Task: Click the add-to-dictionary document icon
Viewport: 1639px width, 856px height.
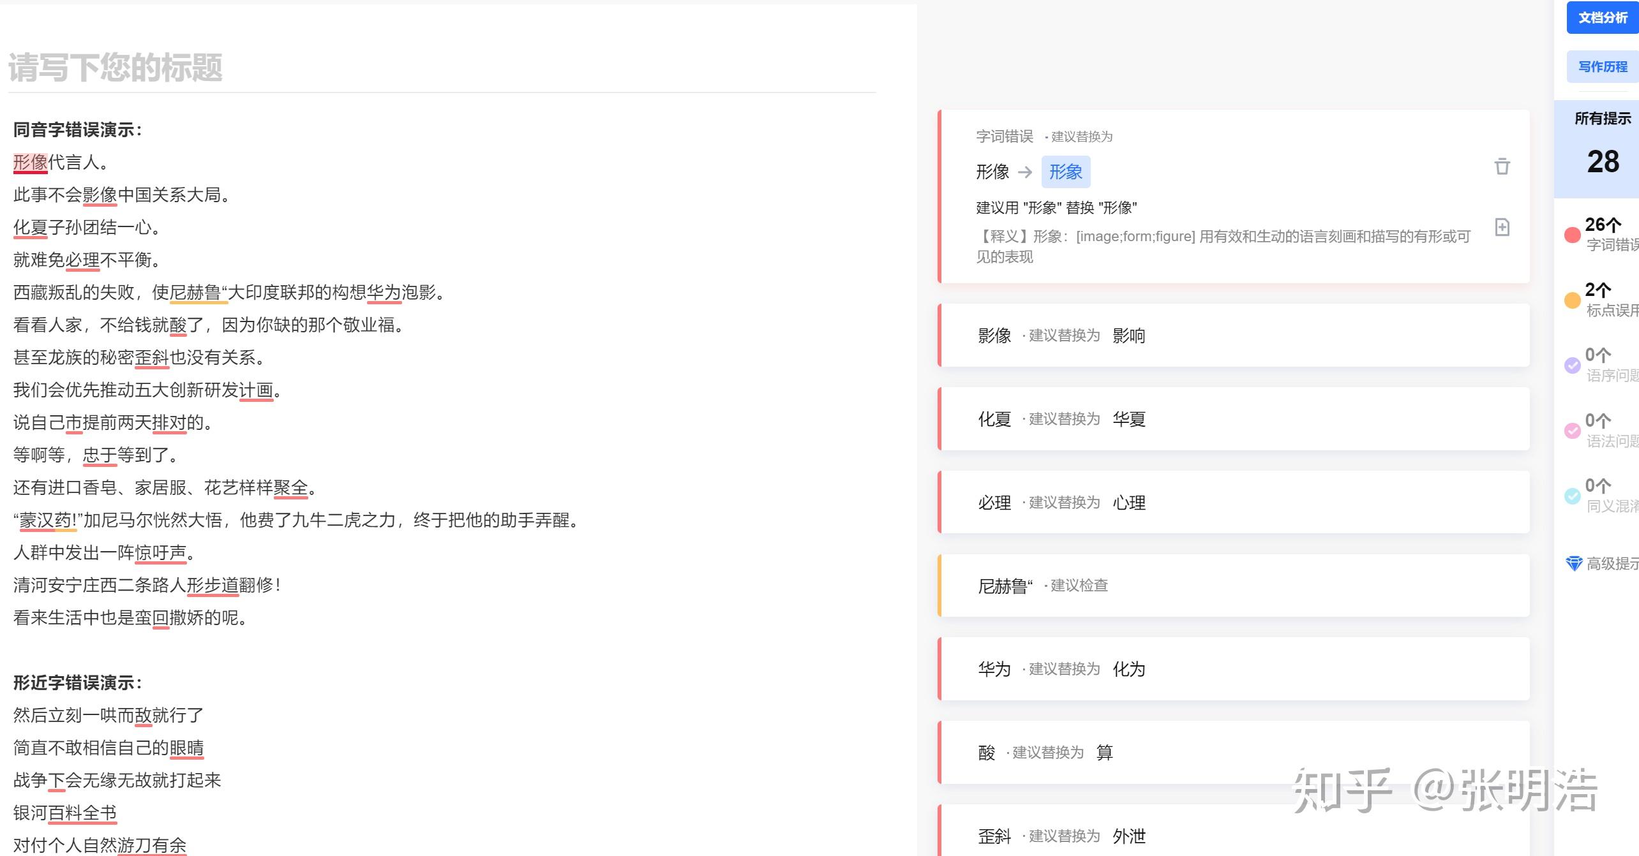Action: (x=1502, y=227)
